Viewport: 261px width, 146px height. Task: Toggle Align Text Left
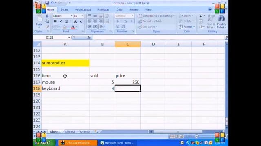click(x=89, y=21)
